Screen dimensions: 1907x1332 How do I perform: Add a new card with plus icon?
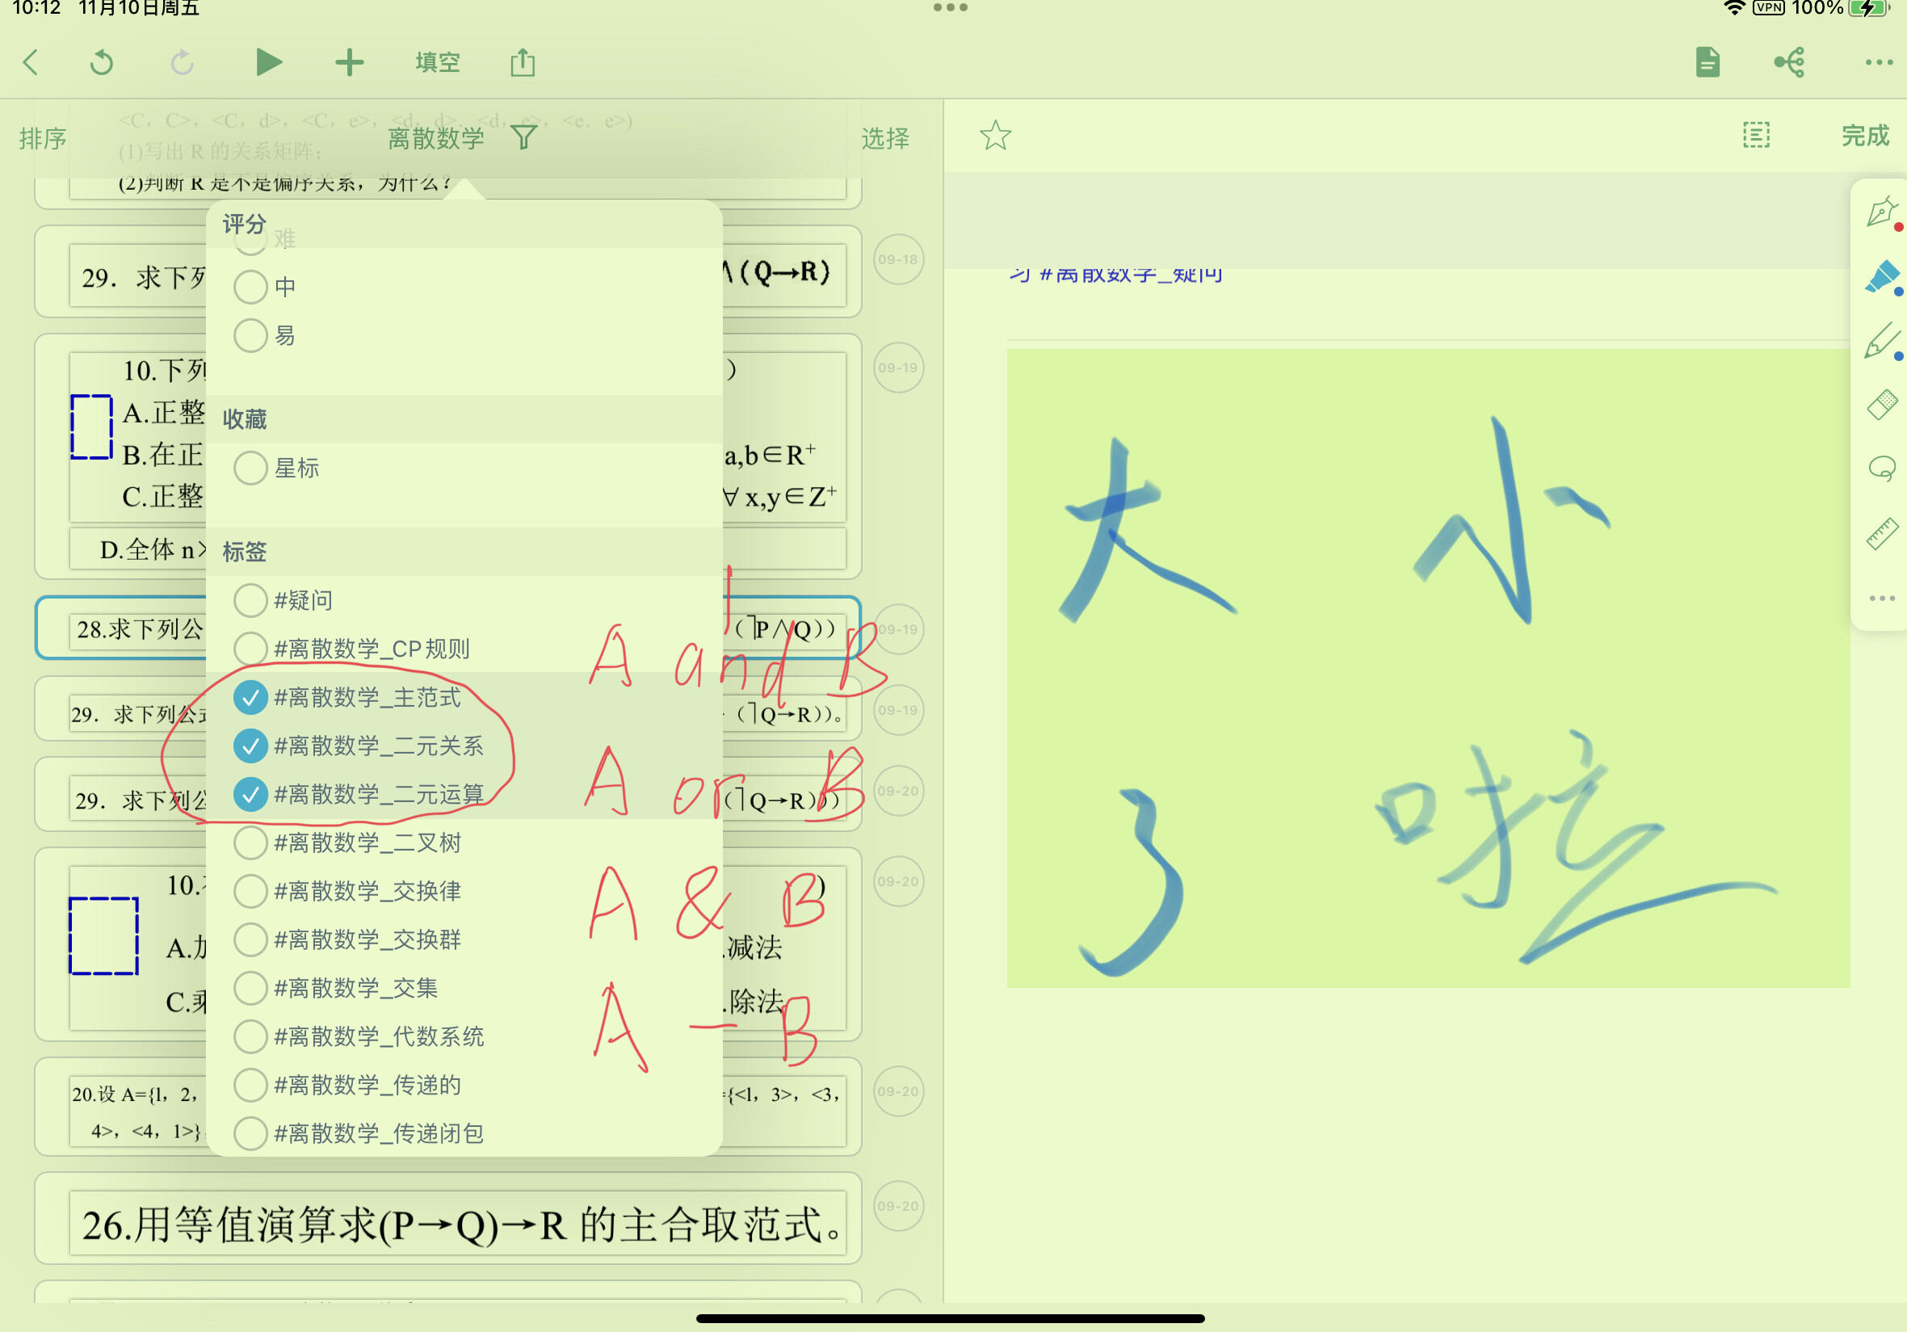pyautogui.click(x=350, y=62)
